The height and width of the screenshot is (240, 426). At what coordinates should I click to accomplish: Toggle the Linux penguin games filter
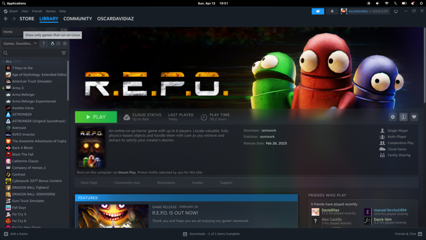[x=52, y=43]
